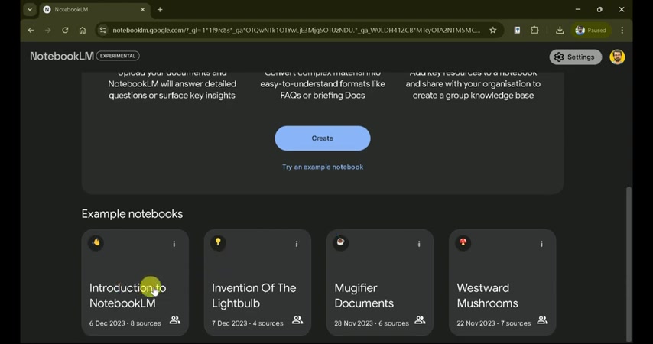Screen dimensions: 653x344
Task: Click the browser forward arrow
Action: pos(48,30)
